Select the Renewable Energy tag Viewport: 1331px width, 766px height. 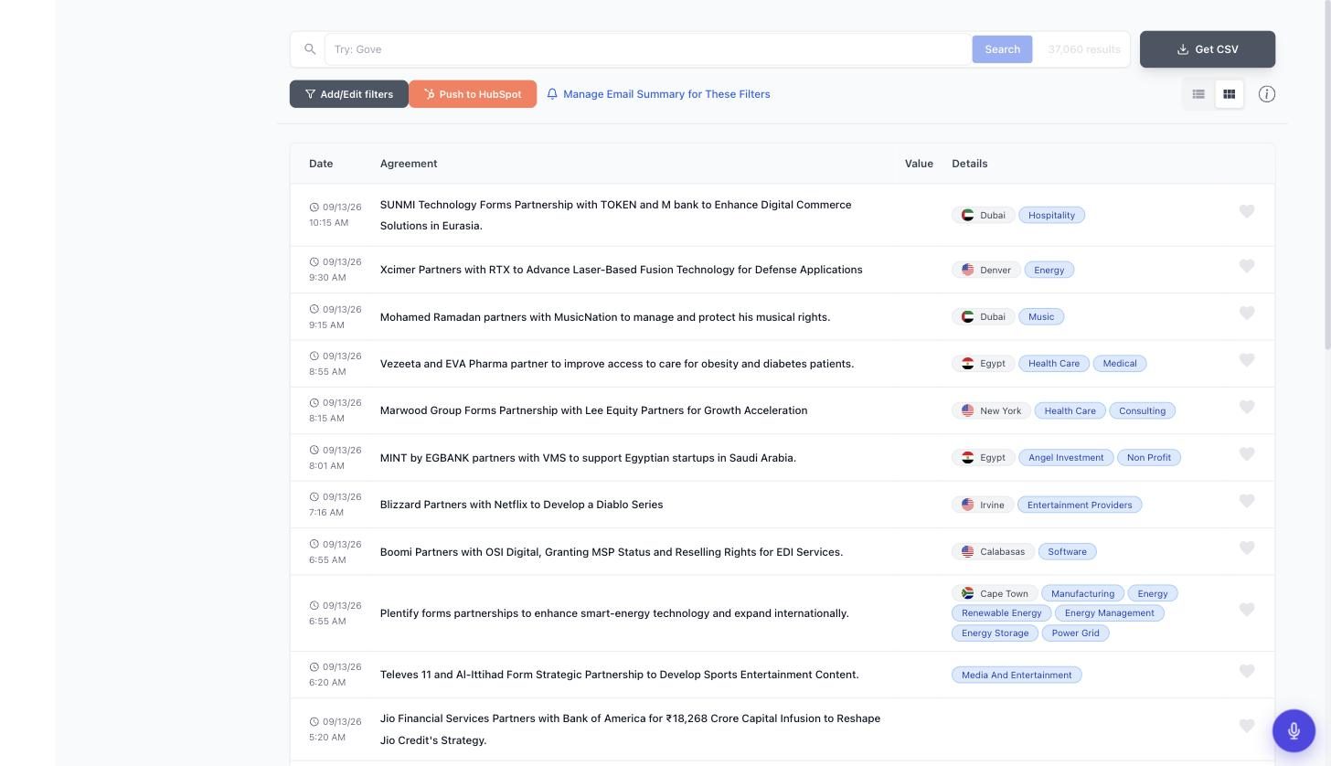click(x=1002, y=613)
